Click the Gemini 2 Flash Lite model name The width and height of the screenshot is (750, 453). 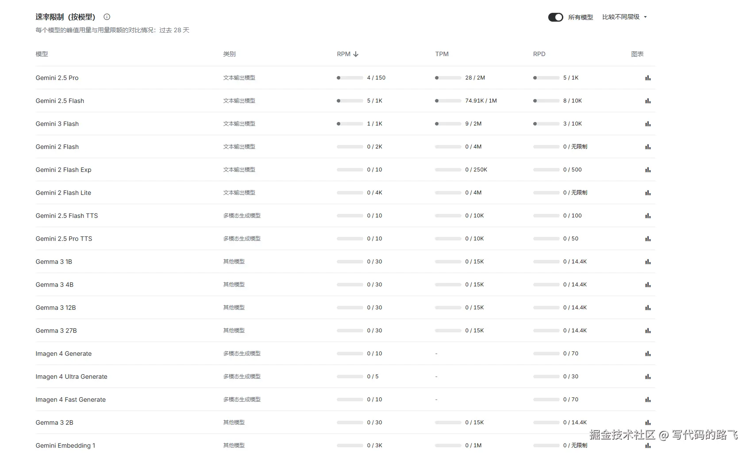coord(63,193)
